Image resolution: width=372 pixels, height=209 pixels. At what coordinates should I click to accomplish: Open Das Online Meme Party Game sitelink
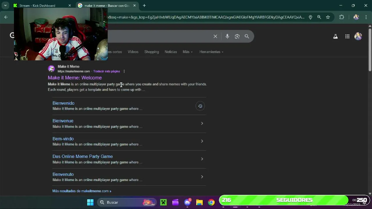click(x=83, y=156)
